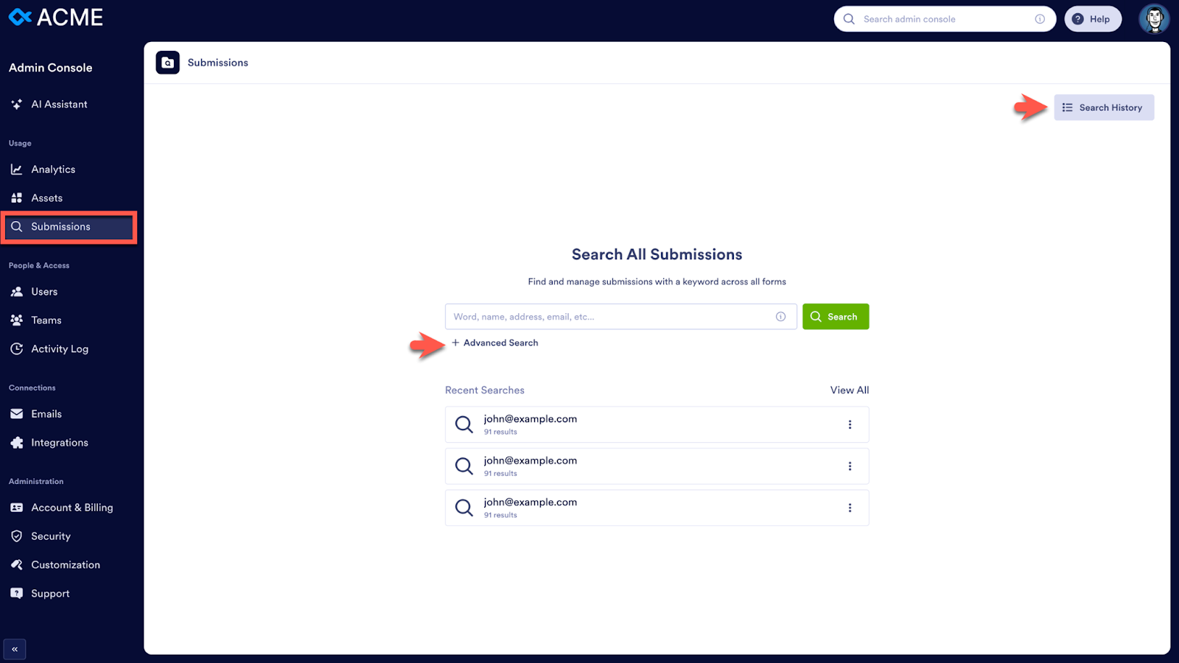The width and height of the screenshot is (1179, 663).
Task: Open the Teams section
Action: (x=46, y=320)
